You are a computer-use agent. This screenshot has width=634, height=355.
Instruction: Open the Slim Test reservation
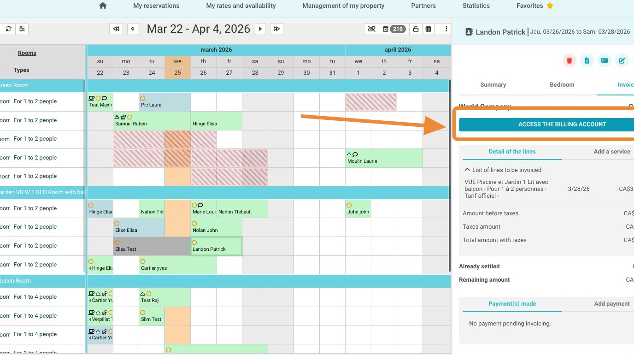click(152, 316)
